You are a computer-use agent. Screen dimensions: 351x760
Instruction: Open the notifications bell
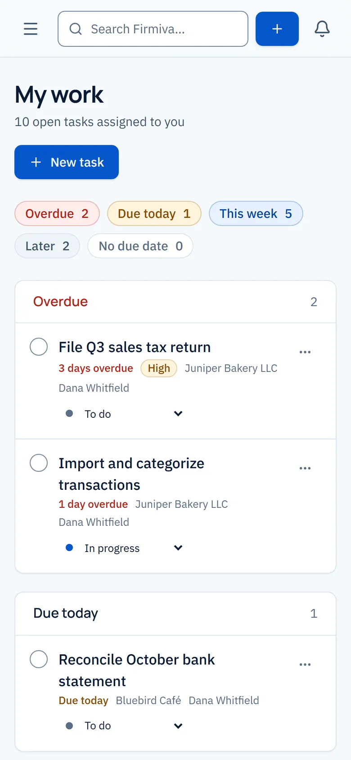click(322, 29)
